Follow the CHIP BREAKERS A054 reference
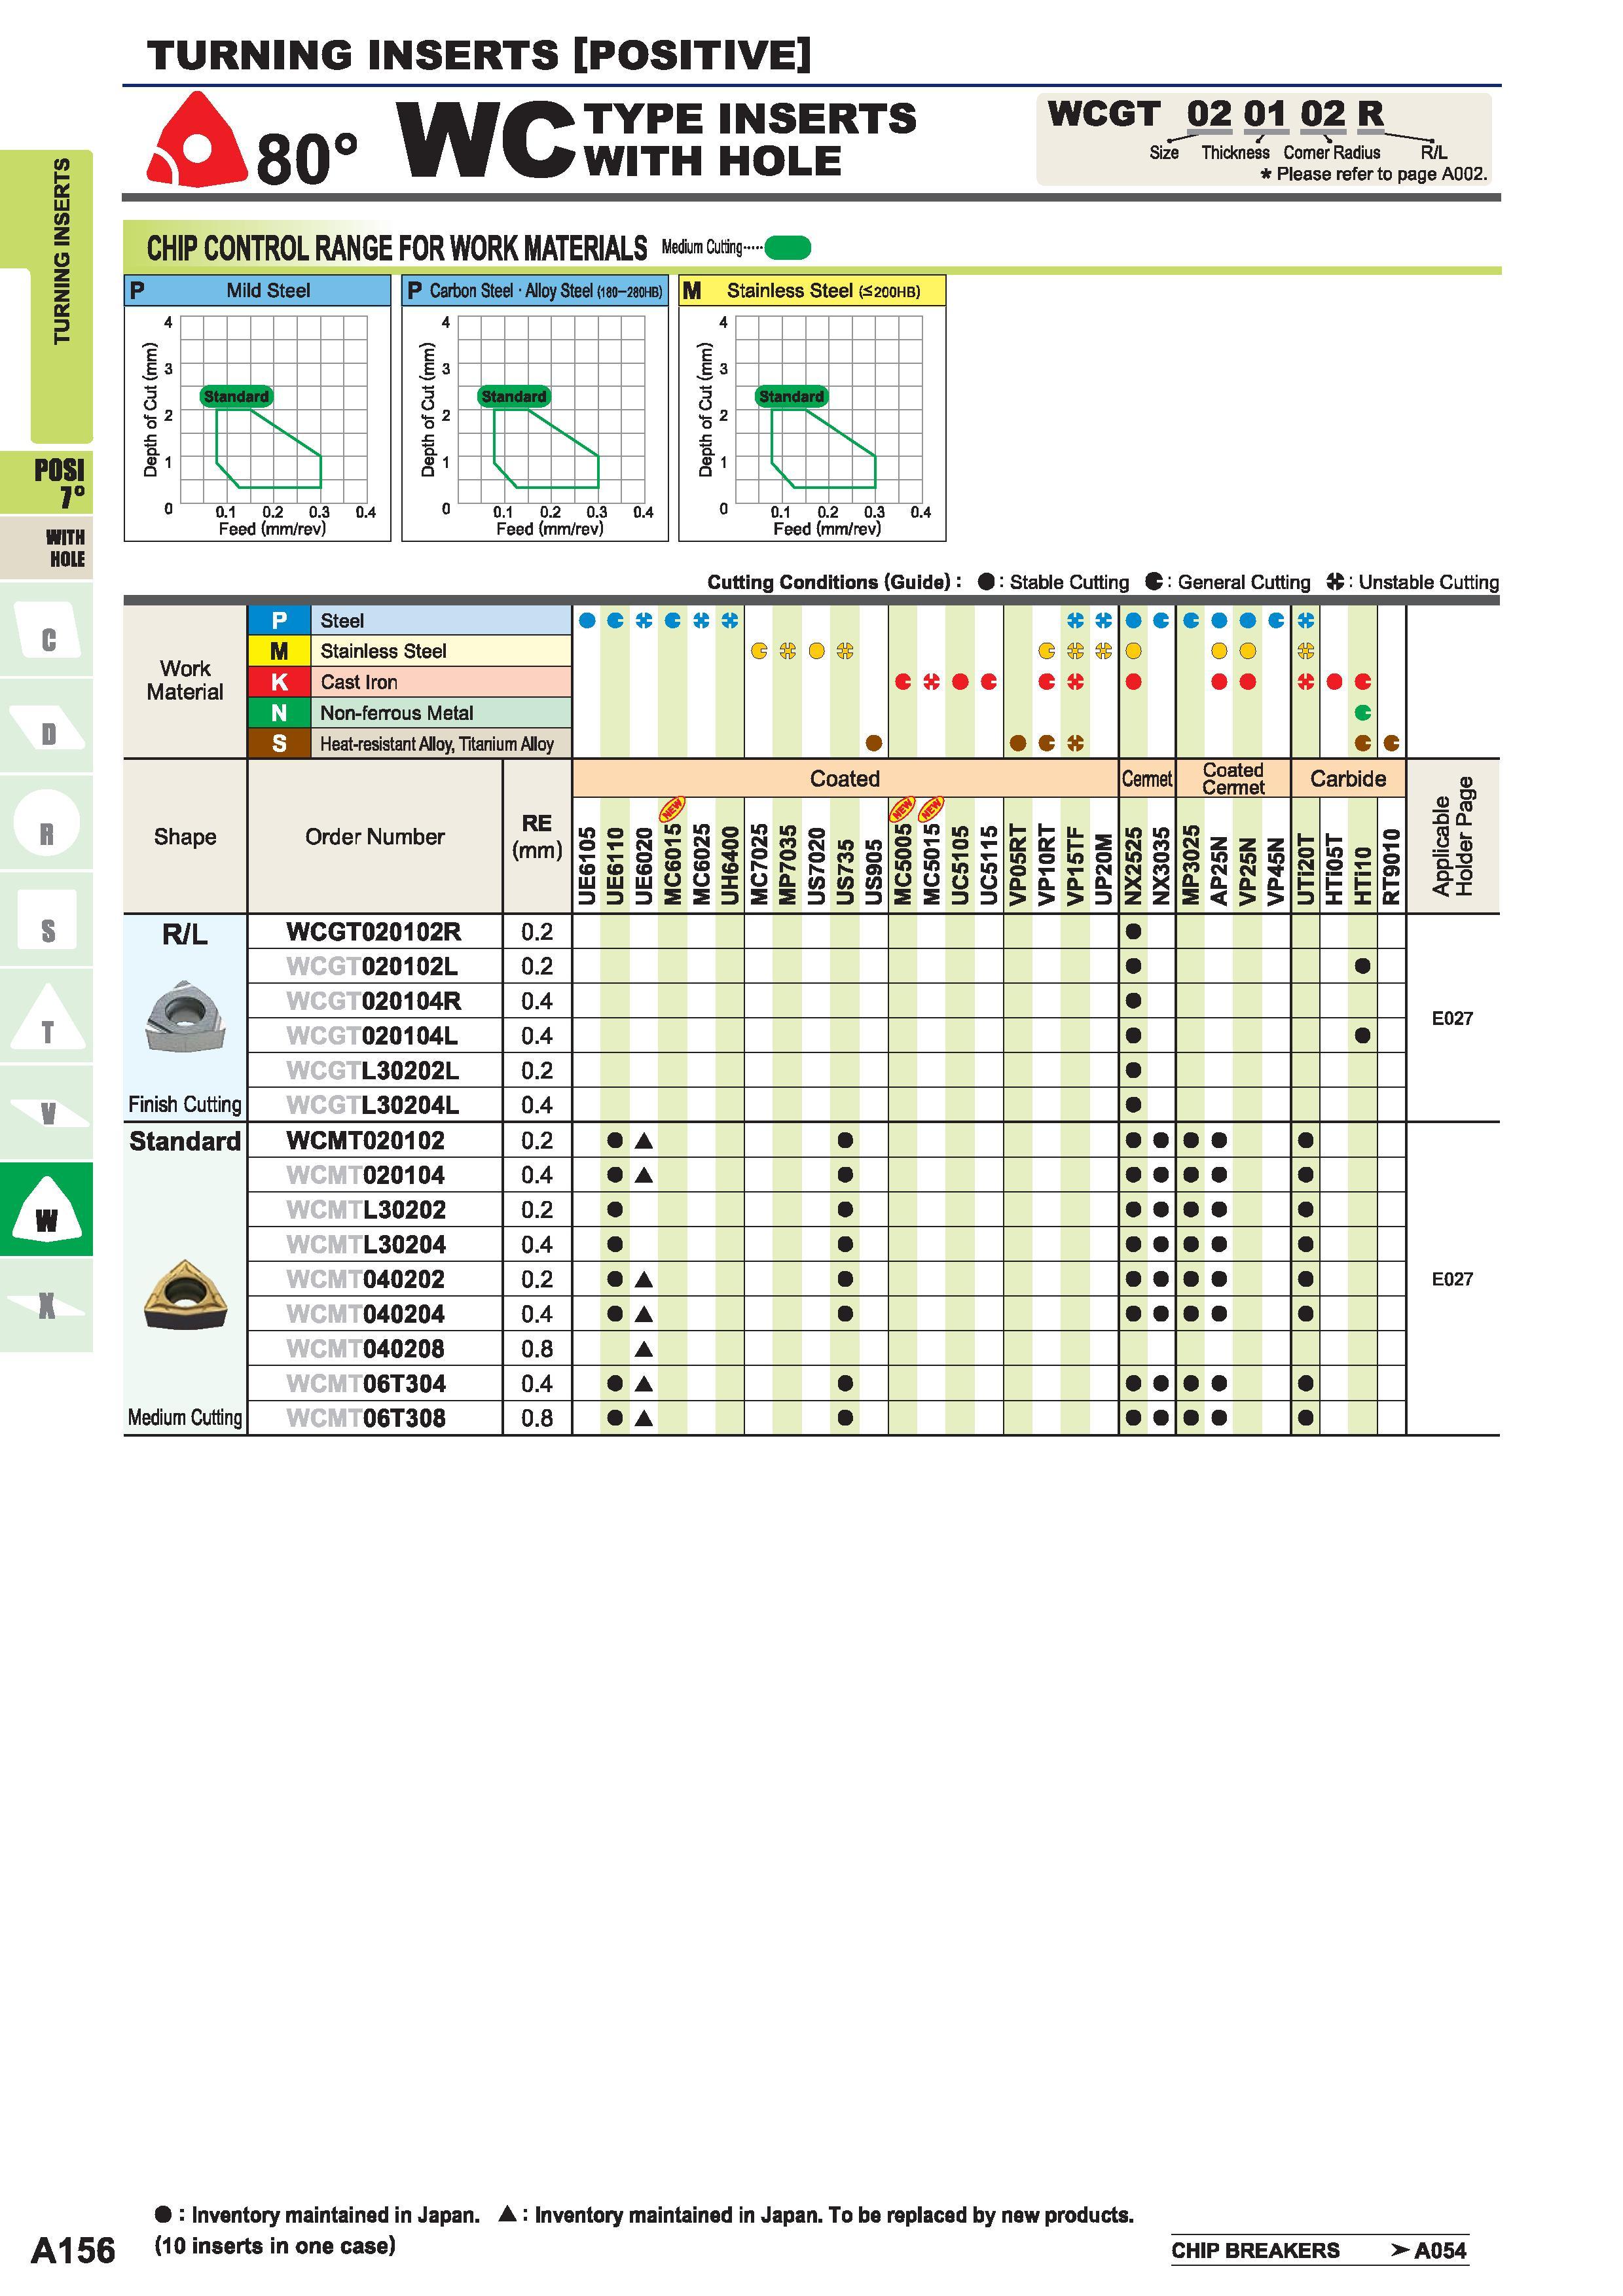Image resolution: width=1623 pixels, height=2296 pixels. 1319,2250
